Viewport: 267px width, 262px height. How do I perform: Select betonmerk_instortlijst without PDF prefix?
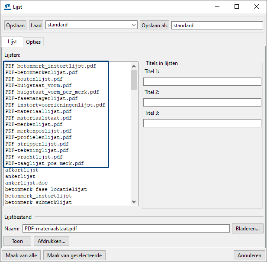click(x=39, y=196)
